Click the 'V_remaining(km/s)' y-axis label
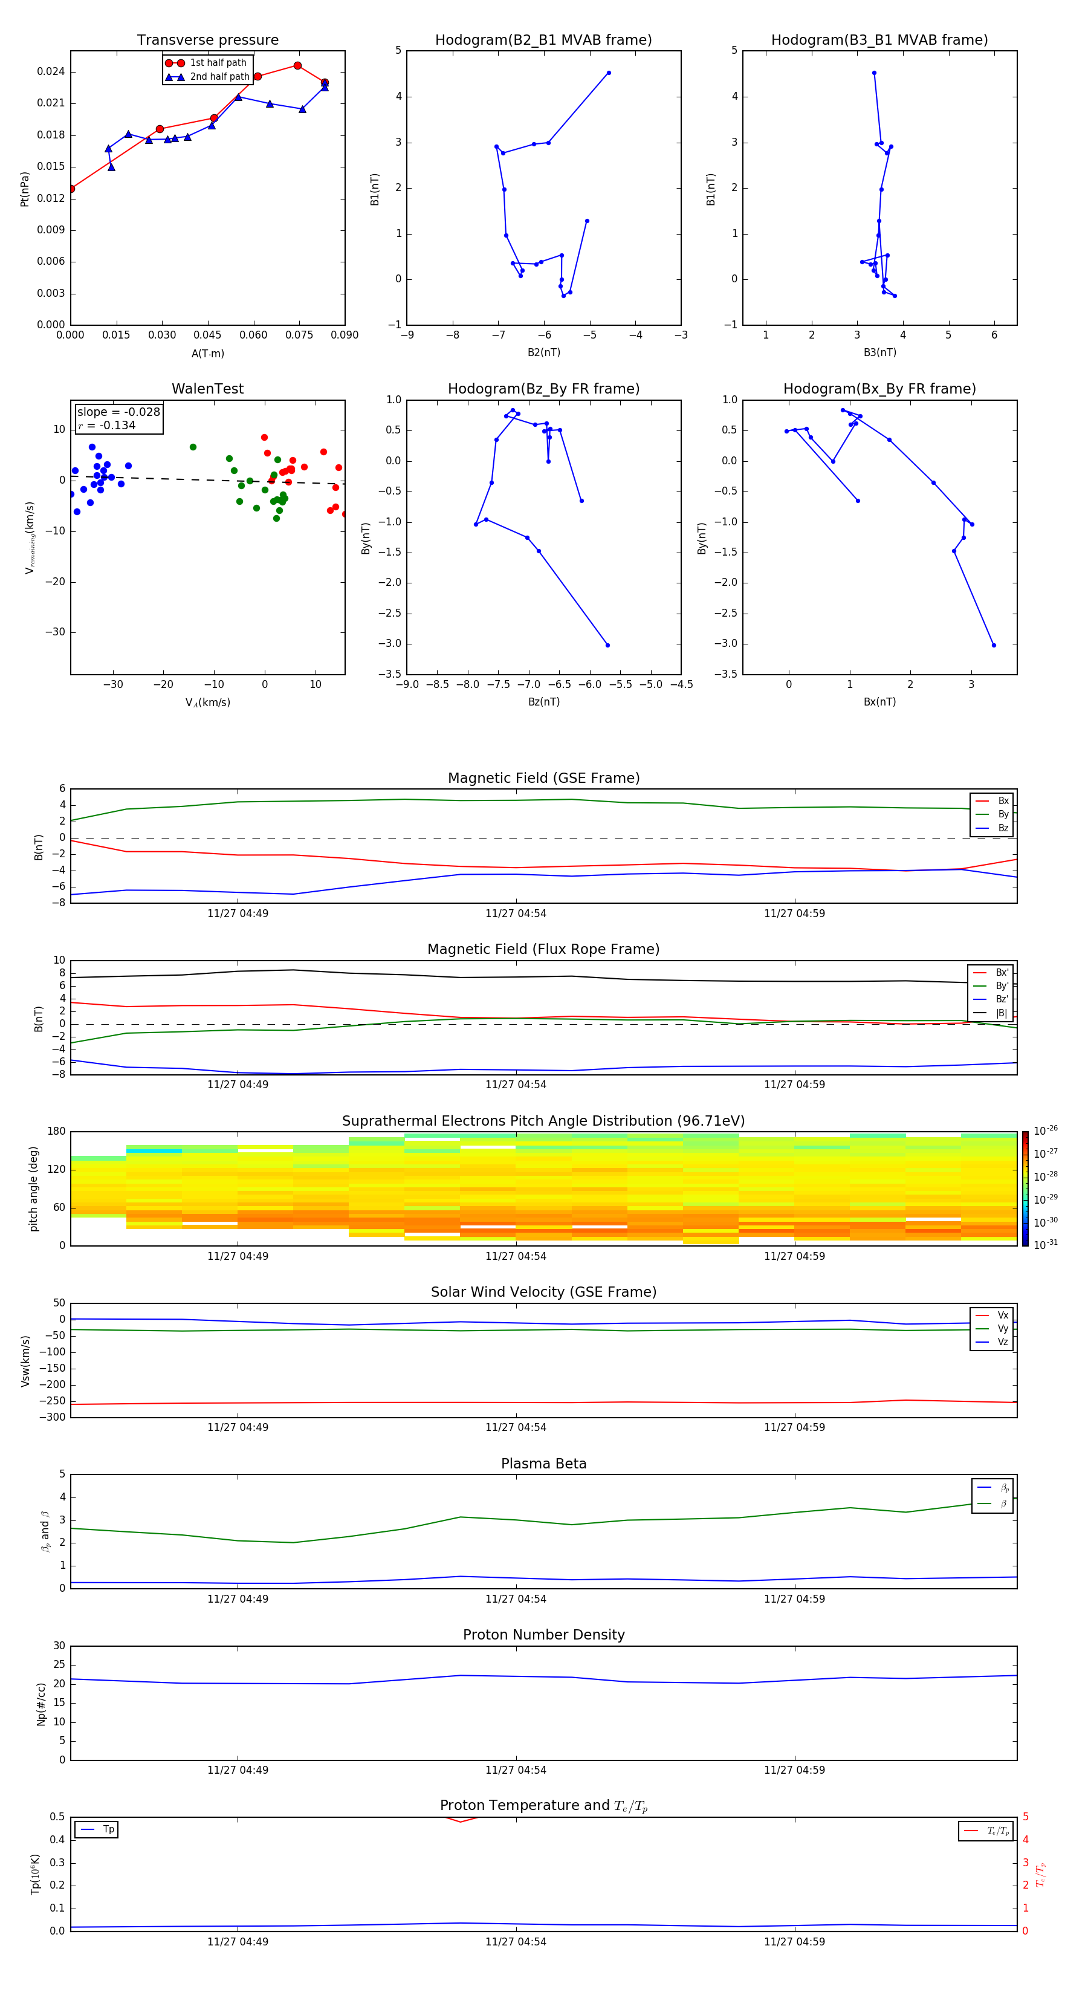 pos(30,537)
